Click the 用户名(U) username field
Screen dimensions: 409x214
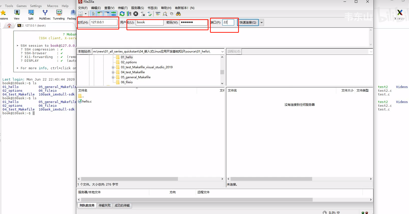click(150, 22)
